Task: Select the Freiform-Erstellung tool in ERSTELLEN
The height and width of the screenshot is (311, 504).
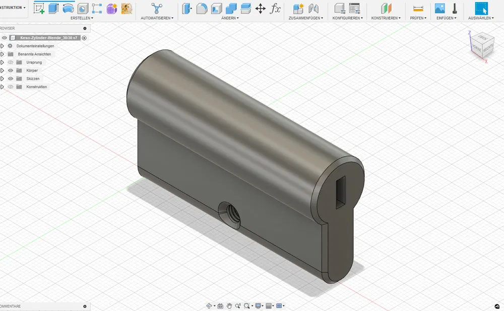Action: (x=112, y=9)
